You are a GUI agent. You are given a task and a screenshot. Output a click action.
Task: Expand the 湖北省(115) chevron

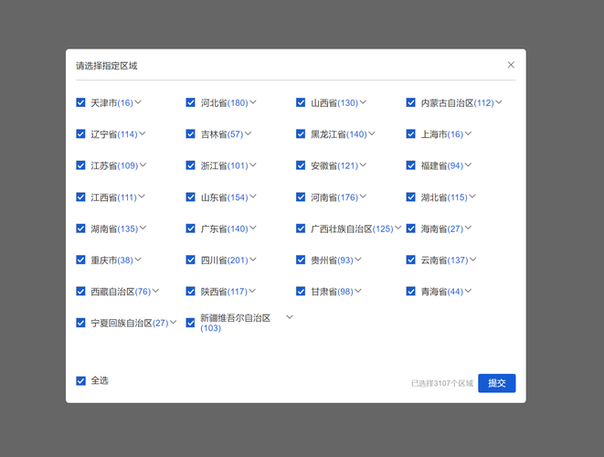(472, 197)
